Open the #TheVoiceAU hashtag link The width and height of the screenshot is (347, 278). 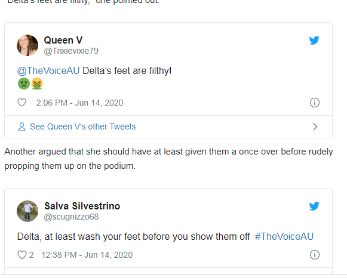pyautogui.click(x=284, y=236)
